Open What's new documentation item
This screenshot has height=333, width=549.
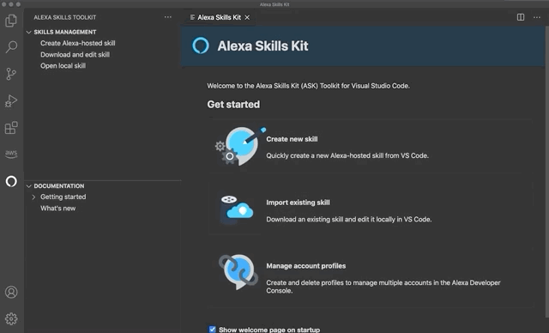pos(57,209)
